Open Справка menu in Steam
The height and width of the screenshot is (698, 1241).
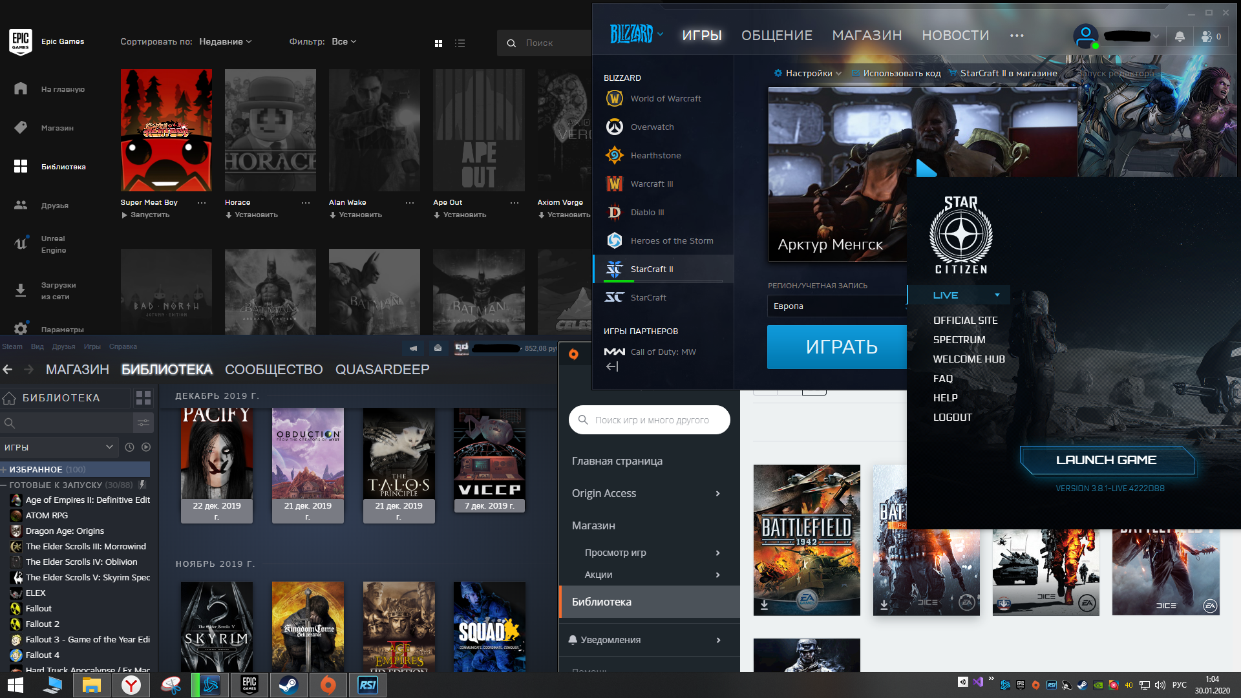point(123,346)
